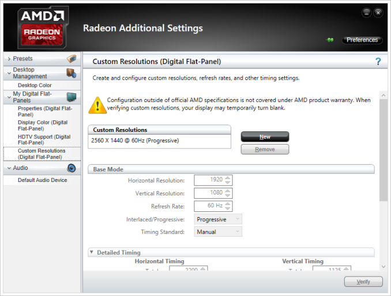Screen dimensions: 391x296
Task: Collapse the Desktop Management section
Action: click(9, 73)
